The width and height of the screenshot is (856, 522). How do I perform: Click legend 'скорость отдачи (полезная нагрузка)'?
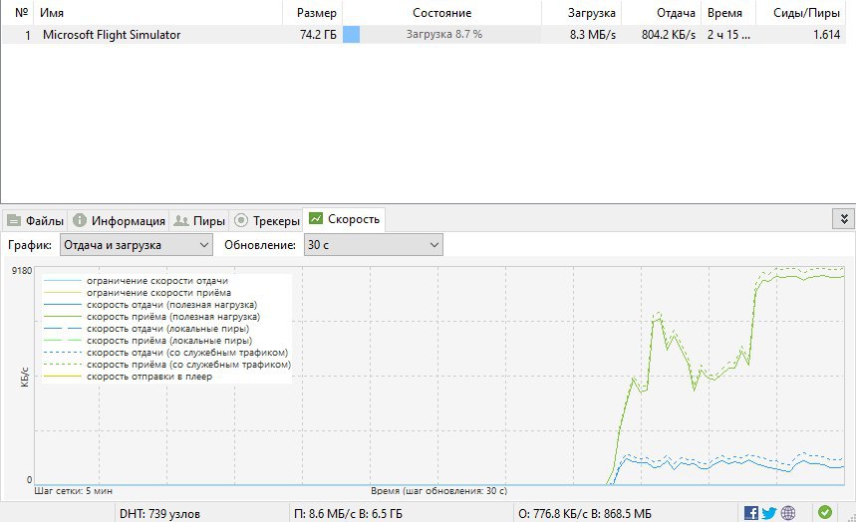[x=171, y=305]
